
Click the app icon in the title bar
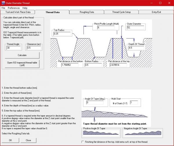3,3
